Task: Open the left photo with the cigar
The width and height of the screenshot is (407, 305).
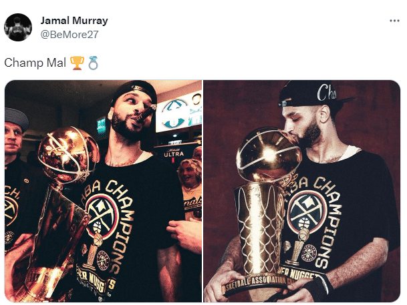Action: [x=104, y=191]
